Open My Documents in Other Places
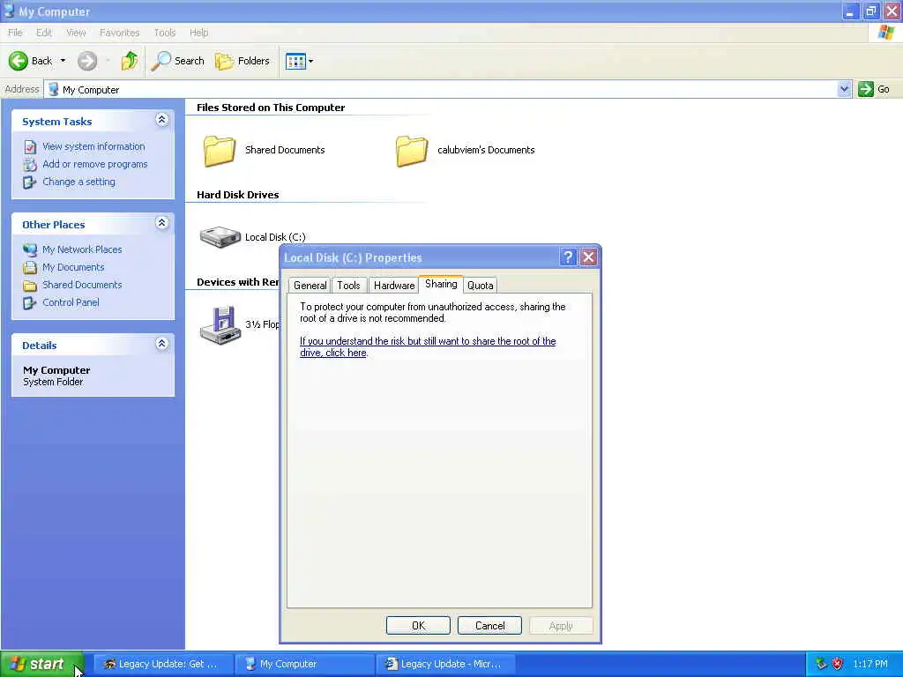903x677 pixels. coord(73,267)
